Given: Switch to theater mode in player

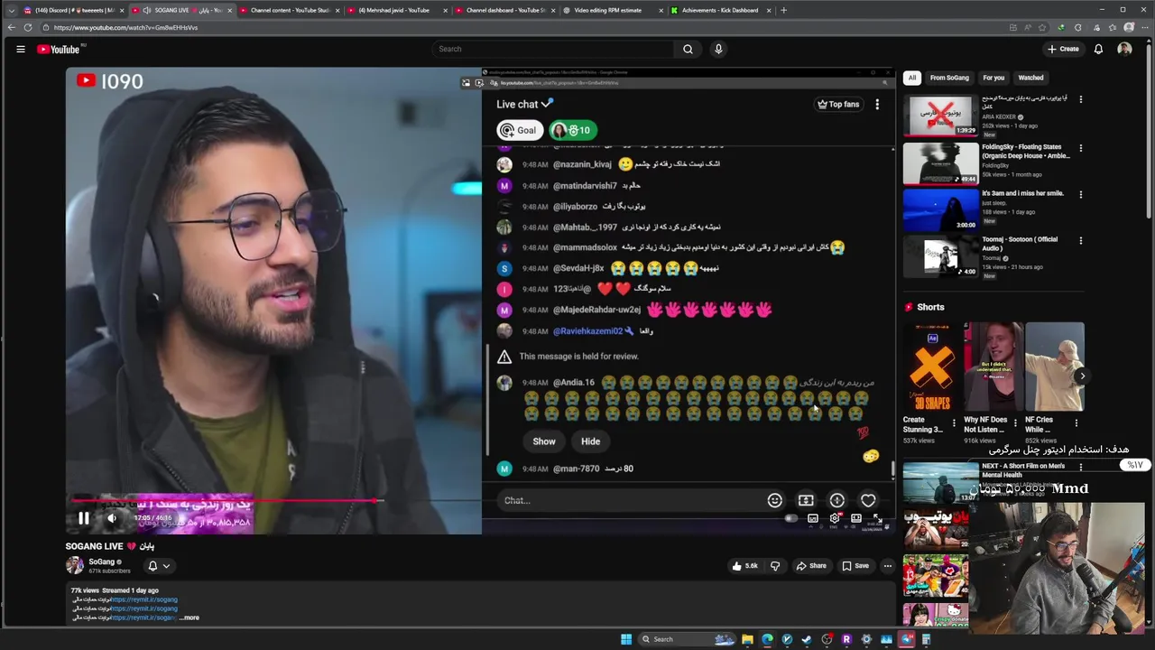Looking at the screenshot, I should point(856,518).
